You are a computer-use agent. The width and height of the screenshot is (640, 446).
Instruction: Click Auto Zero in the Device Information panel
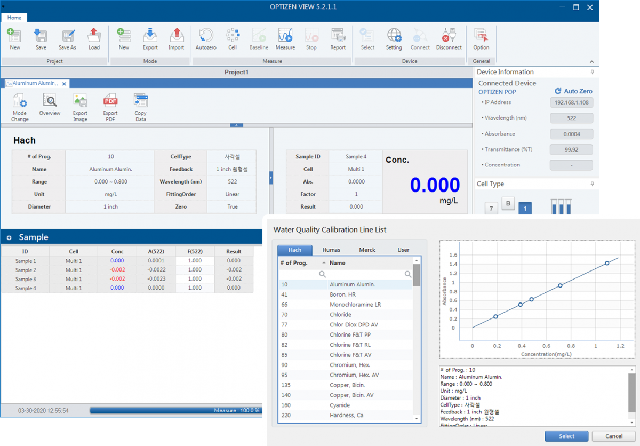click(x=574, y=91)
